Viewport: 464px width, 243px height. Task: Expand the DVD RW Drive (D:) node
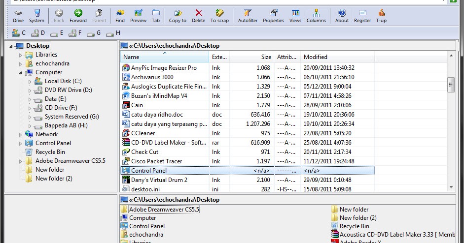[30, 91]
